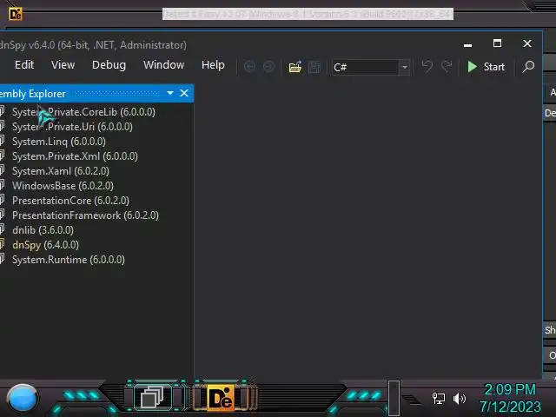Select dnSpy (6.4.0.0) assembly
This screenshot has width=556, height=417.
tap(45, 245)
